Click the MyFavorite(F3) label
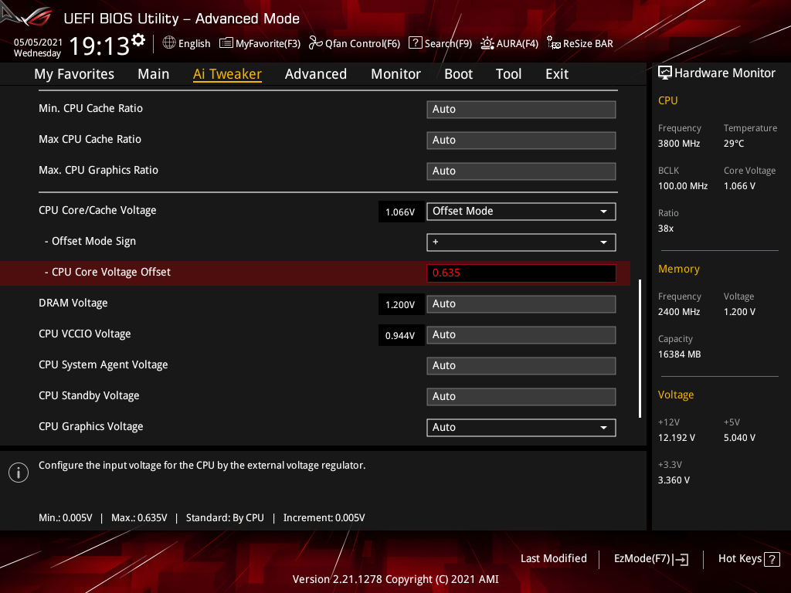791x593 pixels. coord(268,43)
